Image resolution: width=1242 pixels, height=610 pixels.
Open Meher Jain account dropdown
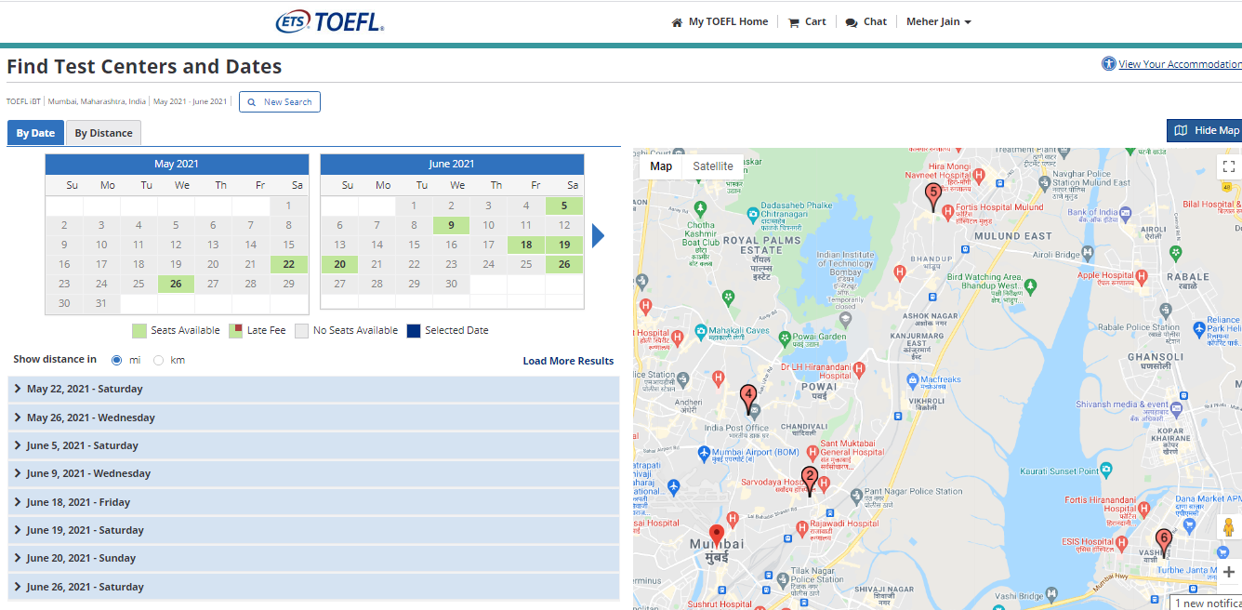[x=939, y=22]
